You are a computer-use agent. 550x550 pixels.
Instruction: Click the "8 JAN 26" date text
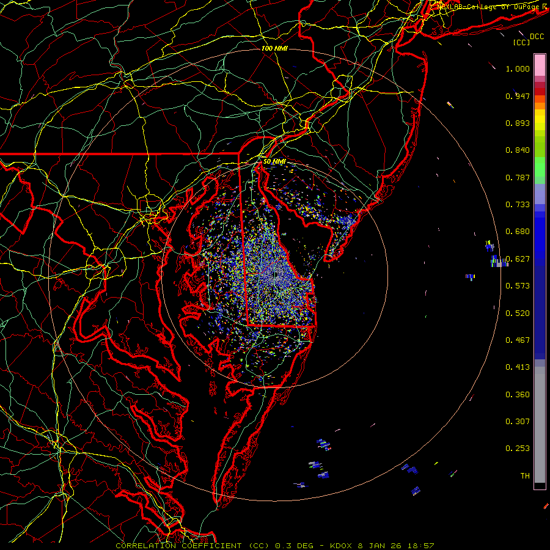(380, 546)
